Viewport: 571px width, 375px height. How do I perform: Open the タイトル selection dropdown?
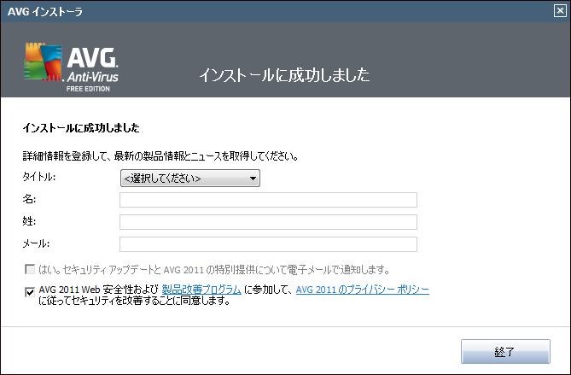click(x=190, y=179)
